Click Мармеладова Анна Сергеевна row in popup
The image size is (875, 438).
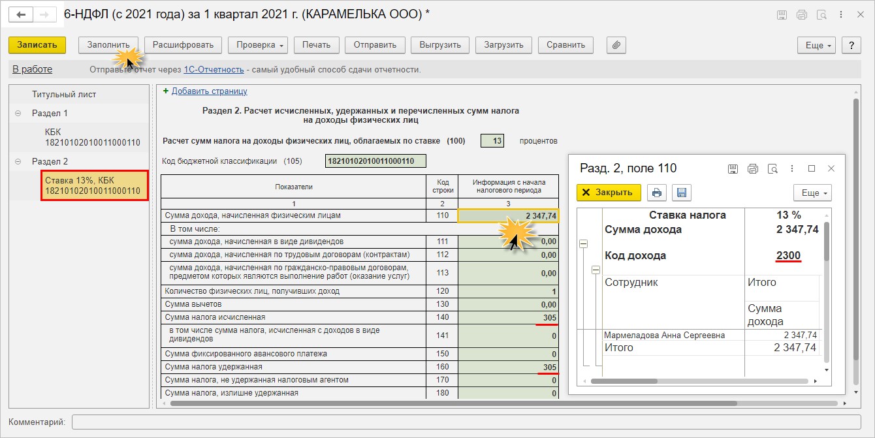[x=711, y=335]
